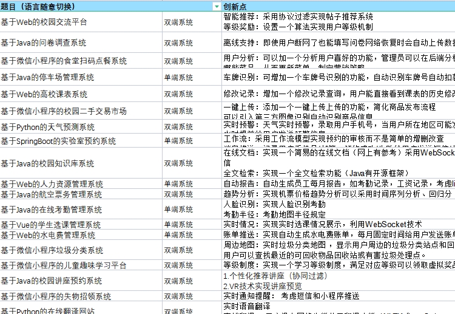Select 基于Vue的学生选课管理系统 cell
Viewport: 455px width, 314px height.
coord(80,225)
